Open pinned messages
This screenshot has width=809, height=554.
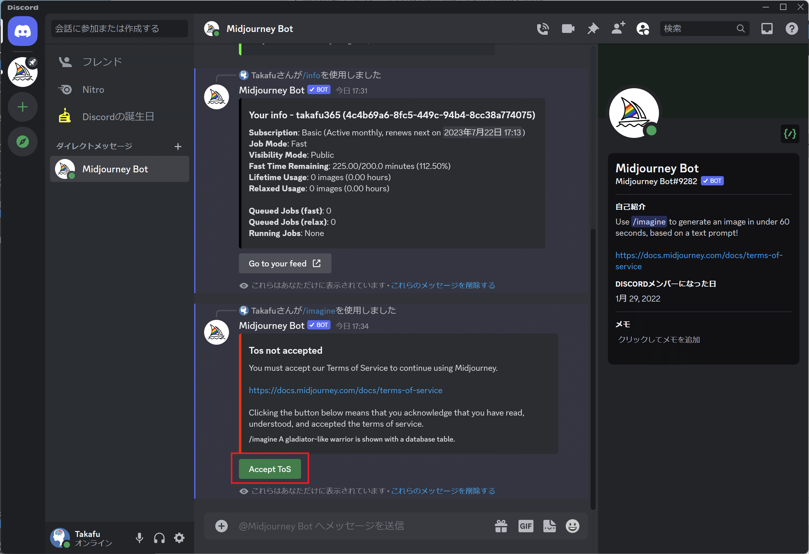[x=593, y=29]
